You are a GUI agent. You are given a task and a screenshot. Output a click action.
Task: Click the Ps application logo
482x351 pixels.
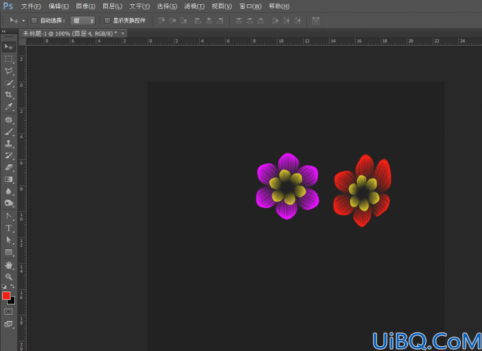click(x=8, y=6)
